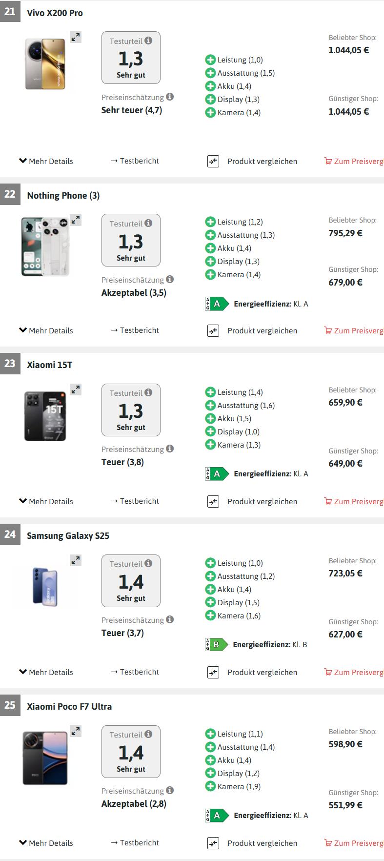The image size is (384, 861).
Task: Click compare icon for Samsung Galaxy S25
Action: (x=213, y=672)
